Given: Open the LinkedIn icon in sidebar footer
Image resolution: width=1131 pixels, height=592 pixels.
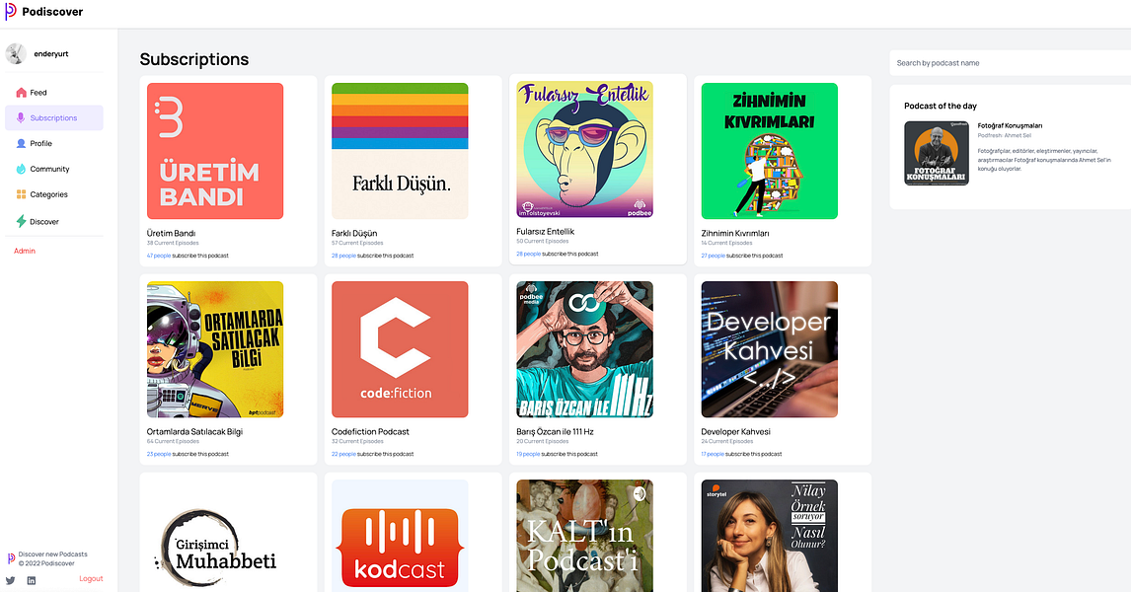Looking at the screenshot, I should pyautogui.click(x=31, y=580).
